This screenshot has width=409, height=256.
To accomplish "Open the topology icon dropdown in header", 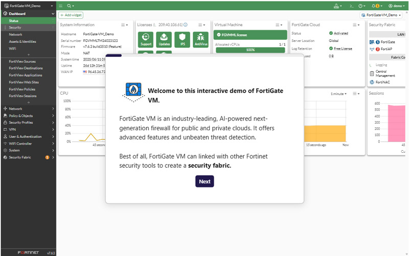I will [337, 6].
